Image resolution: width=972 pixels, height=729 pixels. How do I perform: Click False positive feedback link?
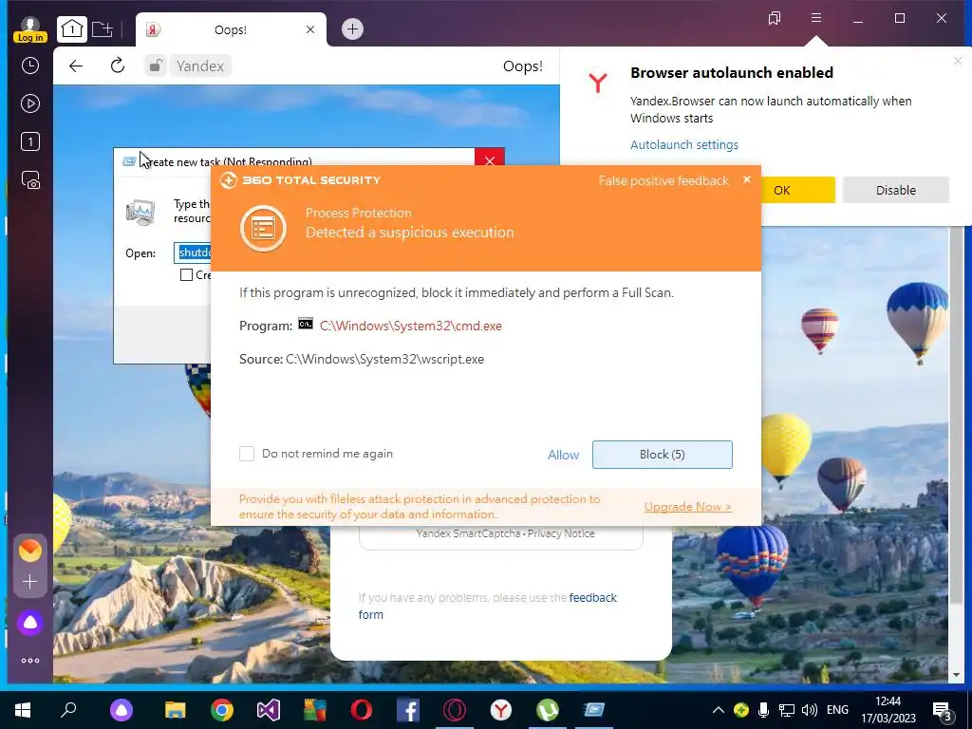(x=664, y=181)
